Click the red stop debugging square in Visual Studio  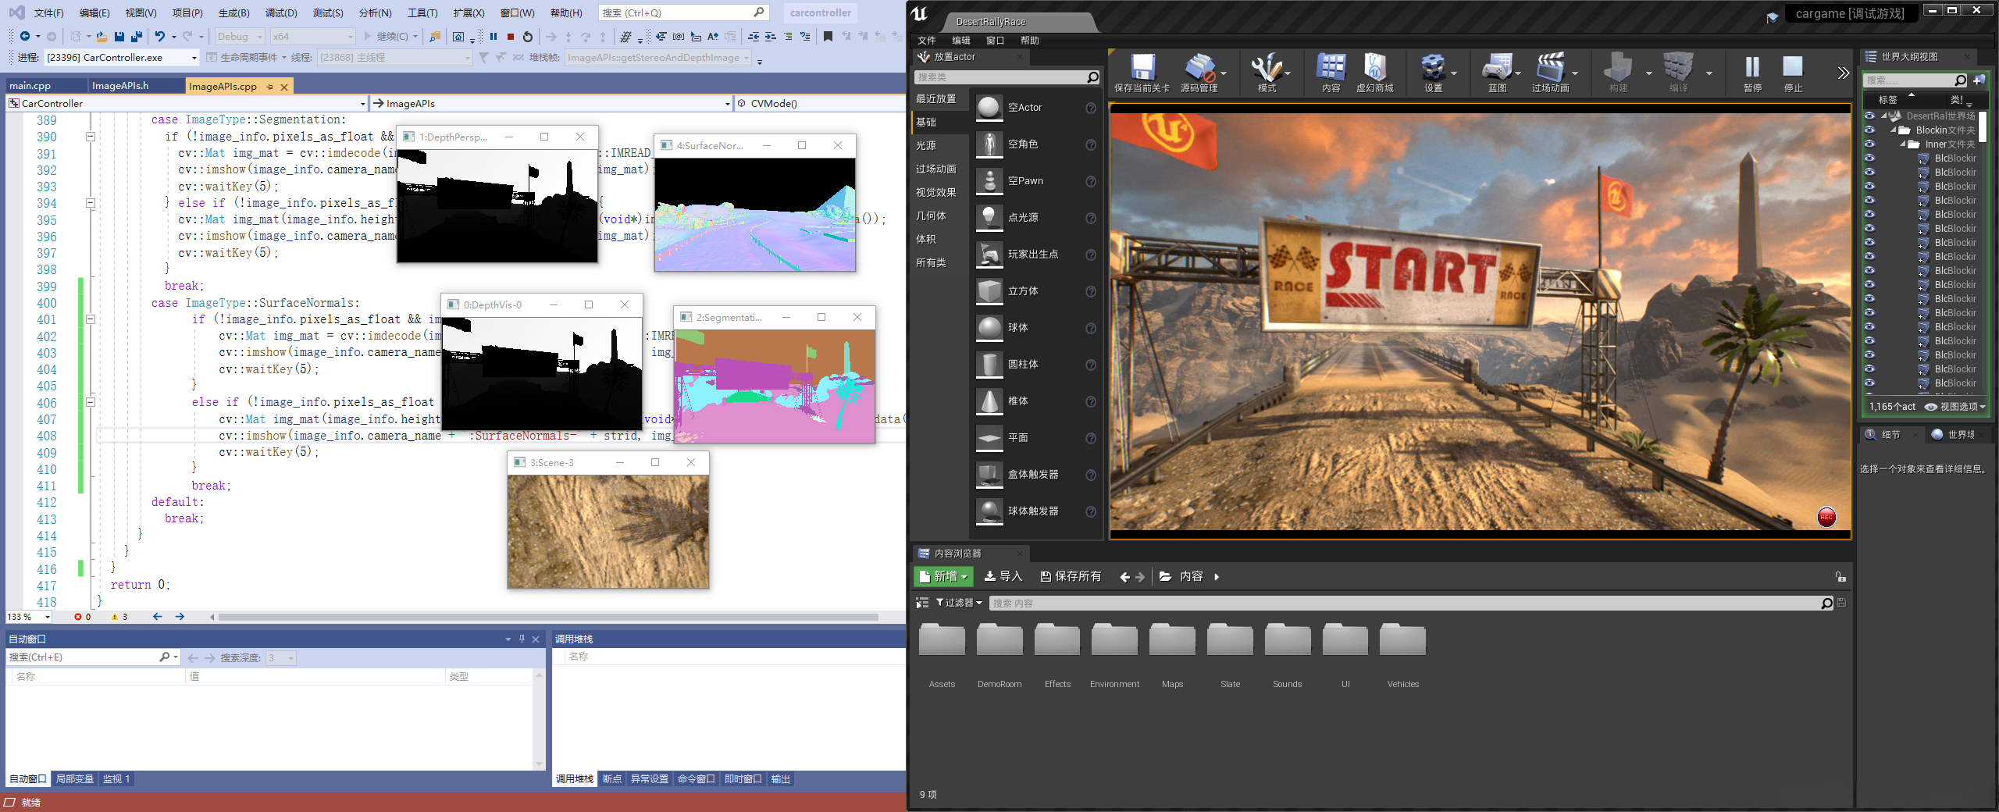[x=511, y=37]
